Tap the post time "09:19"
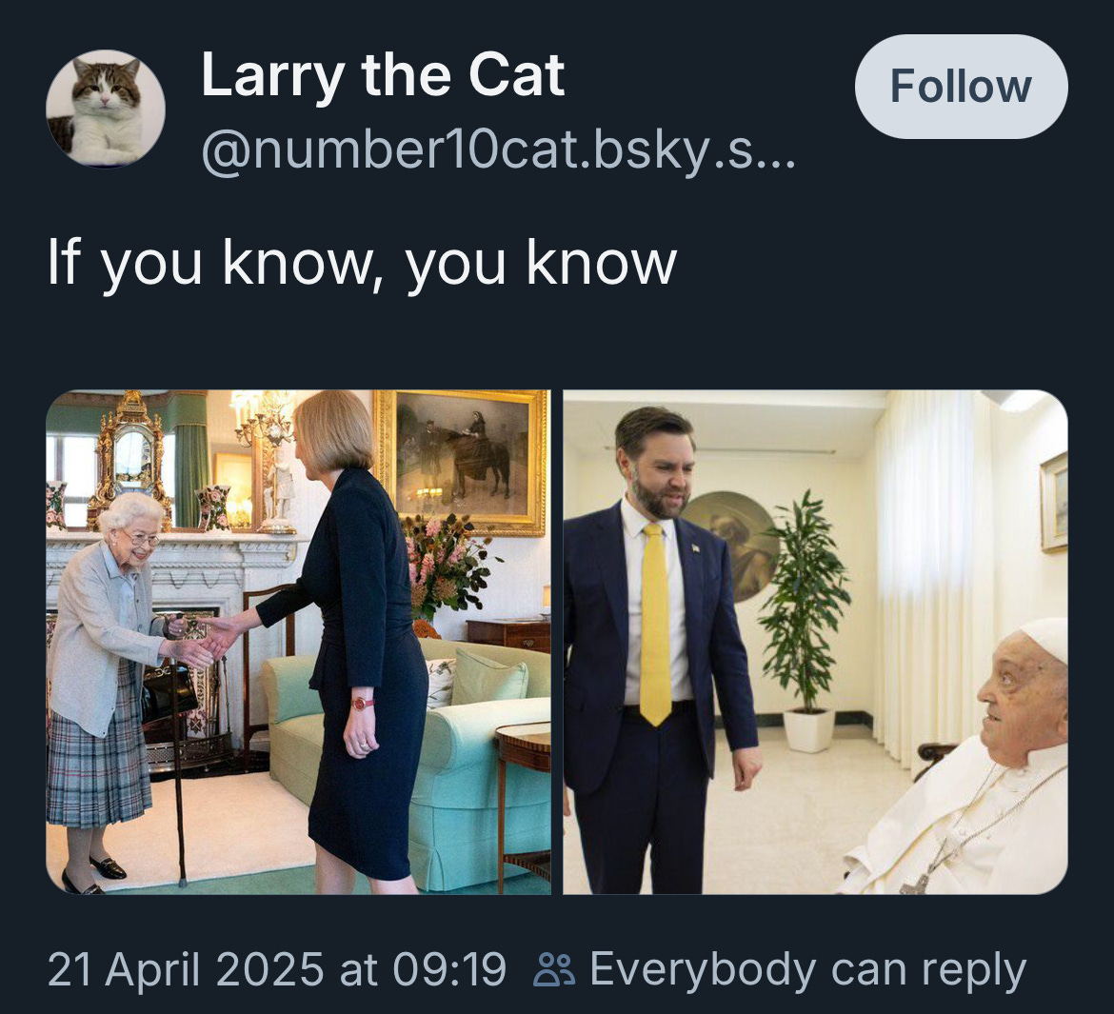Image resolution: width=1114 pixels, height=1014 pixels. (x=449, y=969)
